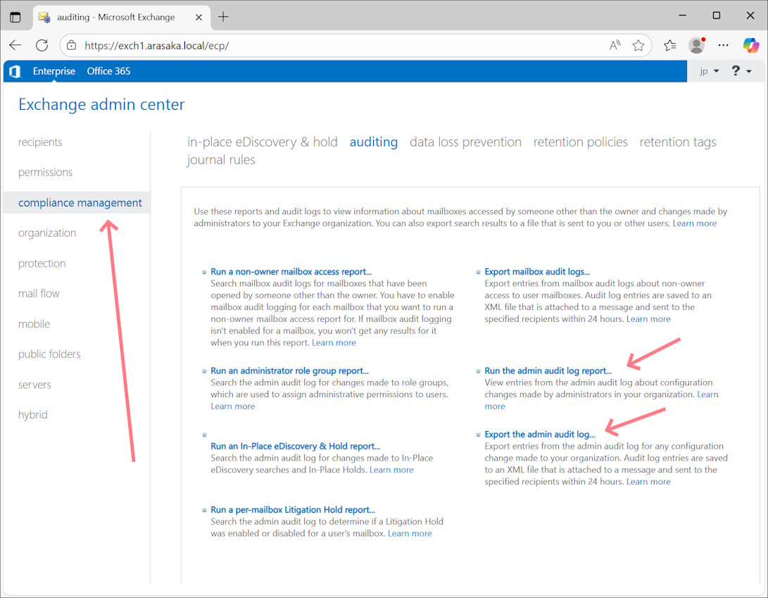Refresh the page with reload icon

42,45
